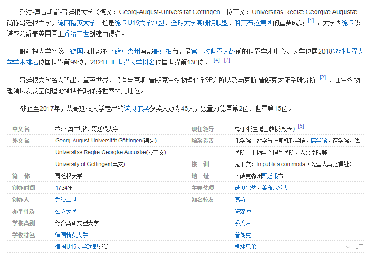Open the 普朗克 alumni link
Image resolution: width=375 pixels, height=254 pixels.
[x=242, y=235]
